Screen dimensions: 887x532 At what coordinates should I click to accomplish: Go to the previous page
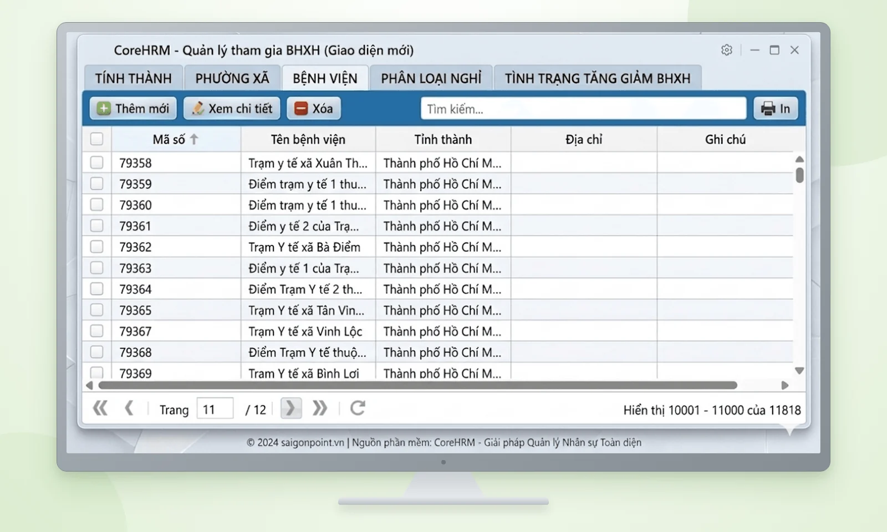pos(129,408)
